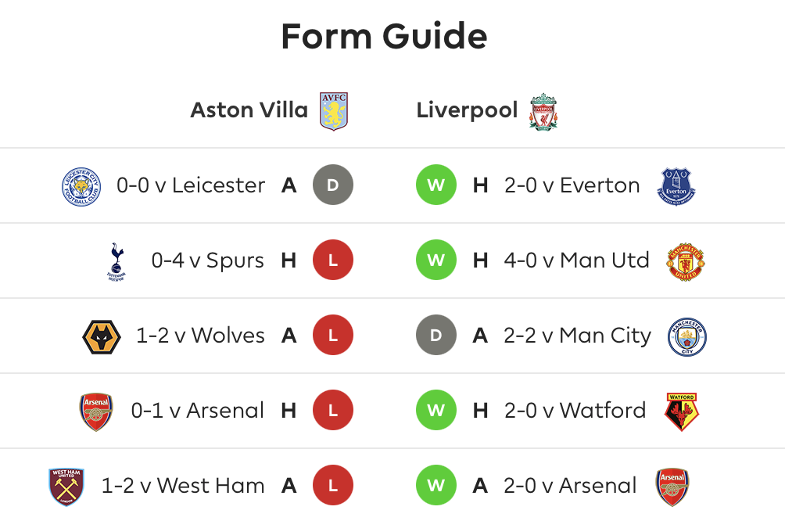
Task: Open the Manchester City badge
Action: coord(686,336)
